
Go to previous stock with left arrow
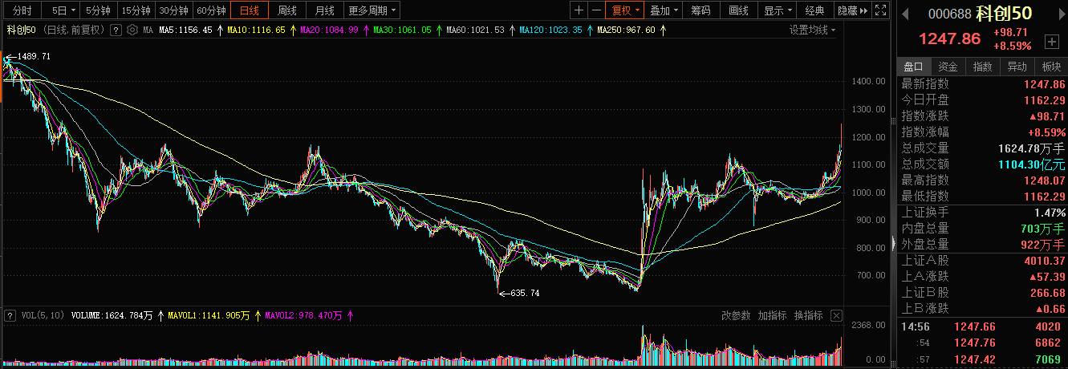pos(905,13)
